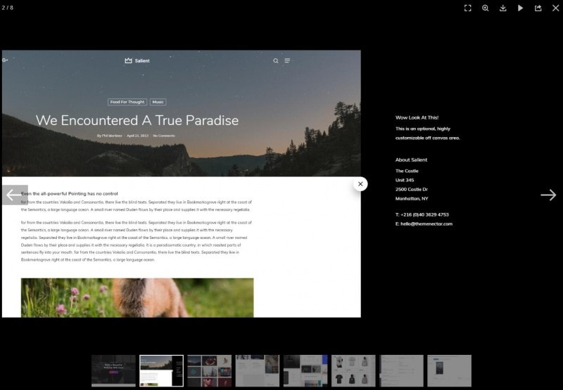
Task: Toggle fullscreen mode in the lightbox toolbar
Action: pyautogui.click(x=468, y=8)
